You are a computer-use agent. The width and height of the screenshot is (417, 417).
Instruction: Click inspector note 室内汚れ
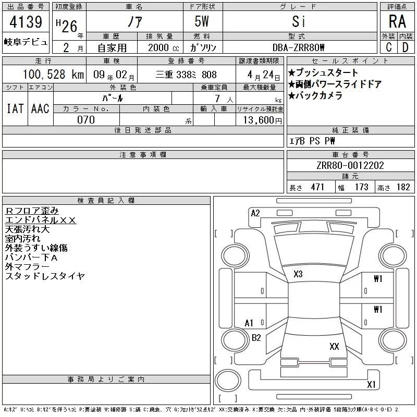pyautogui.click(x=23, y=239)
